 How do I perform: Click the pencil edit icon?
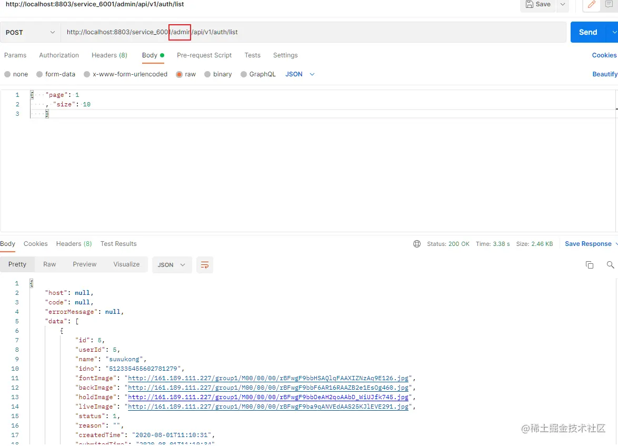[x=591, y=5]
